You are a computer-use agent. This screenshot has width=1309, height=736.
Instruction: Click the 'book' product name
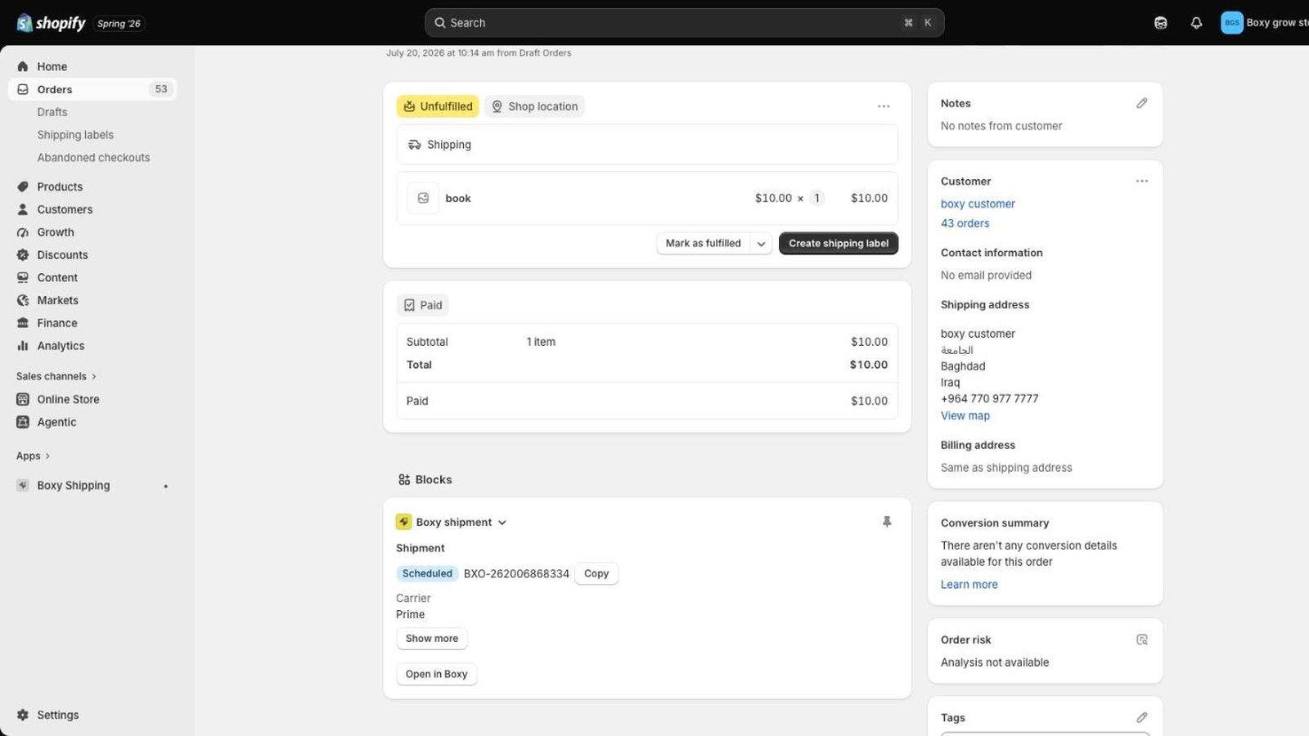click(x=458, y=198)
